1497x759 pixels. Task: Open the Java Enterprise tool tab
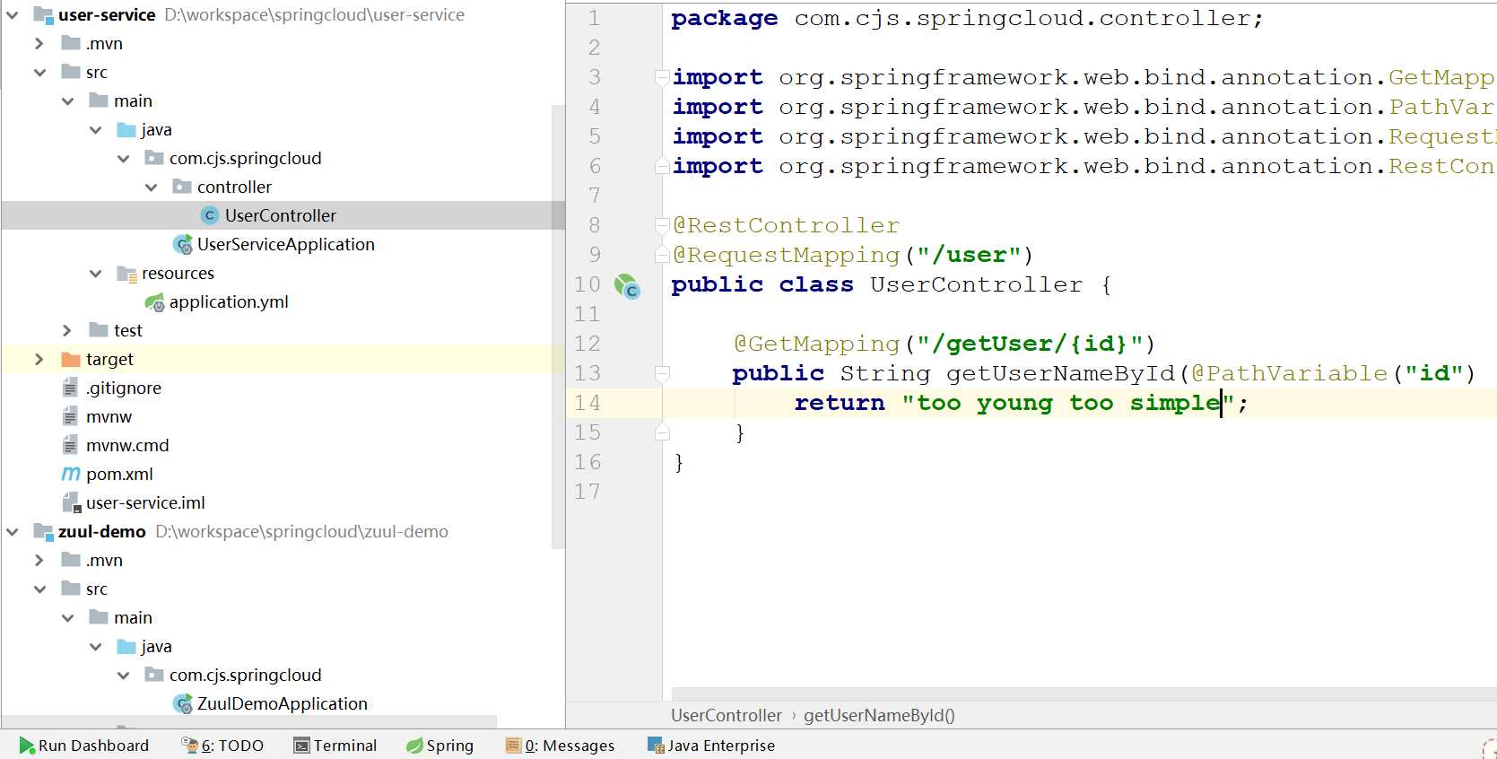(711, 746)
